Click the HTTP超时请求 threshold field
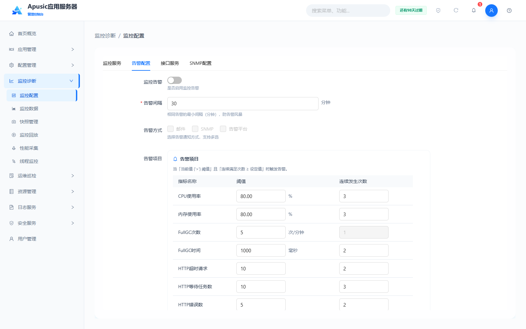This screenshot has height=329, width=526. (261, 268)
